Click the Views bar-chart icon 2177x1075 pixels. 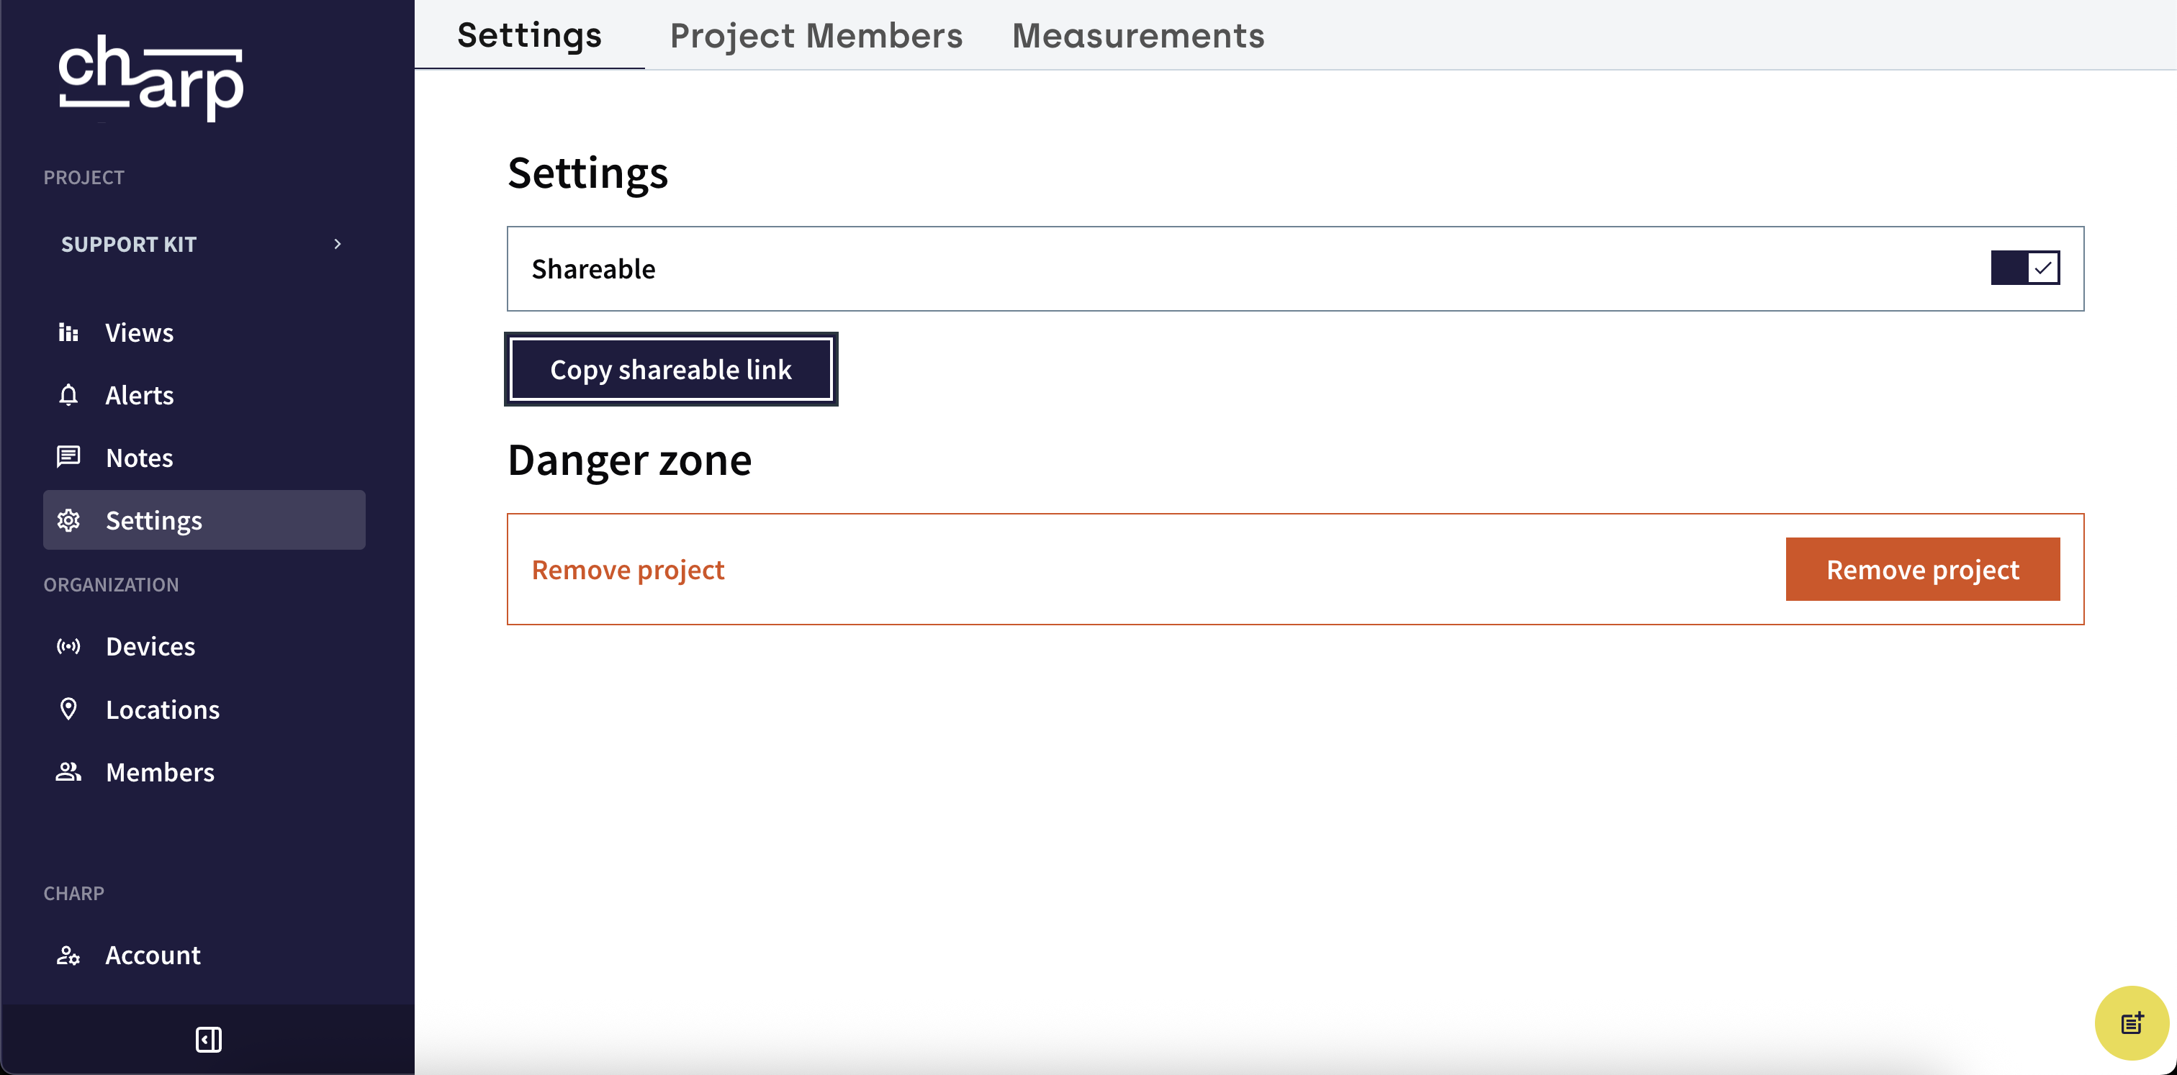click(68, 332)
